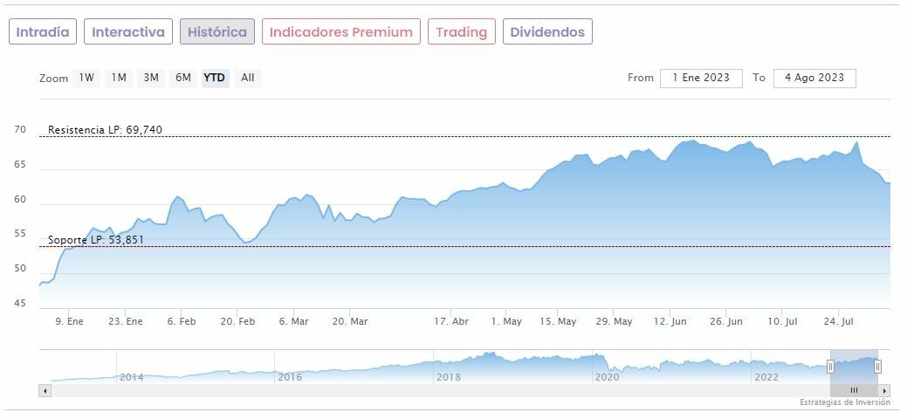Select the 1W zoom range
Screen dimensions: 907x419
tap(86, 78)
